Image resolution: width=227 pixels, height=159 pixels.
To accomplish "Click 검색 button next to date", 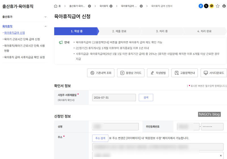I will click(x=146, y=97).
